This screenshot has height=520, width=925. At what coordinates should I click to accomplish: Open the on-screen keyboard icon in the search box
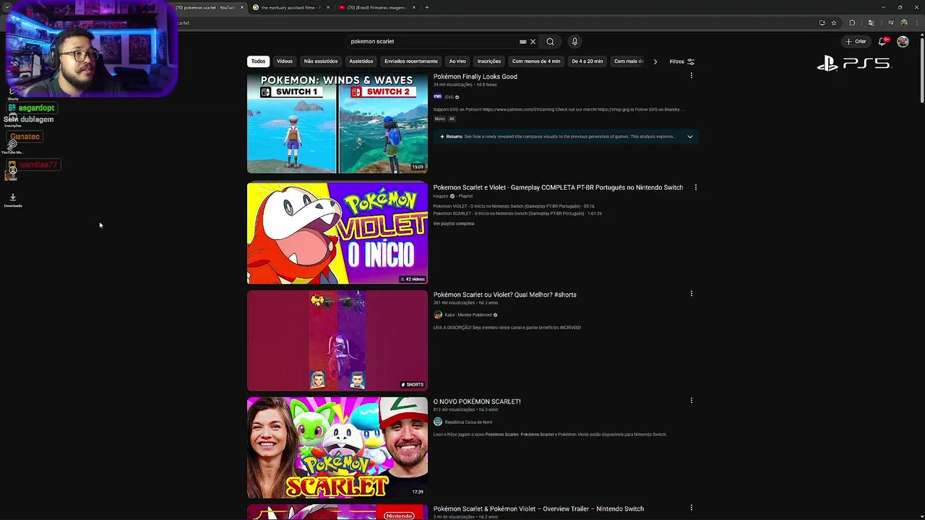pos(522,42)
